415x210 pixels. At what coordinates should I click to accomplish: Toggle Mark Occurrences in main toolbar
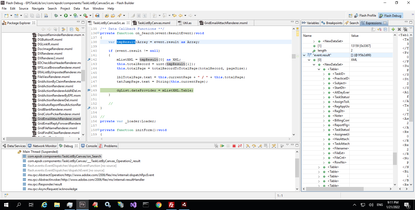133,16
